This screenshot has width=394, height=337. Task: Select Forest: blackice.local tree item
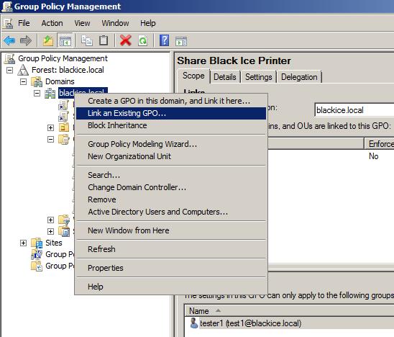pyautogui.click(x=68, y=70)
